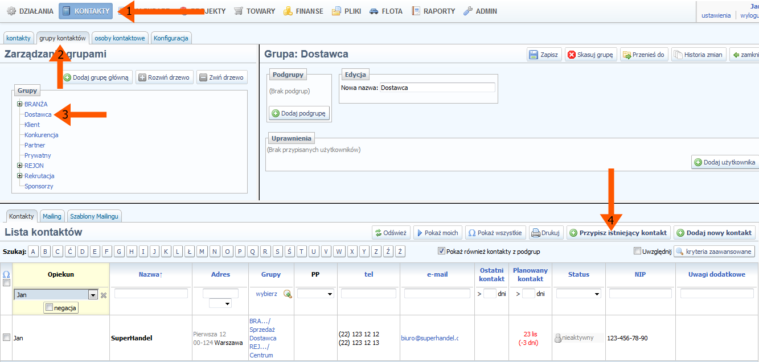Image resolution: width=759 pixels, height=362 pixels.
Task: Click the Drukuj printer icon
Action: click(x=535, y=233)
